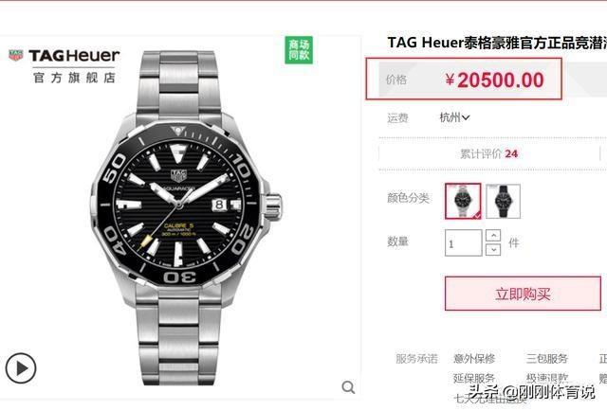The width and height of the screenshot is (607, 411).
Task: Select the steel bracelet watch variant
Action: coord(463,201)
